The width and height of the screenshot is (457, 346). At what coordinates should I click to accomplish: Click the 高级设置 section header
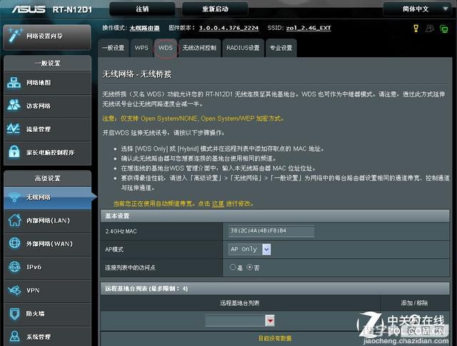point(48,178)
